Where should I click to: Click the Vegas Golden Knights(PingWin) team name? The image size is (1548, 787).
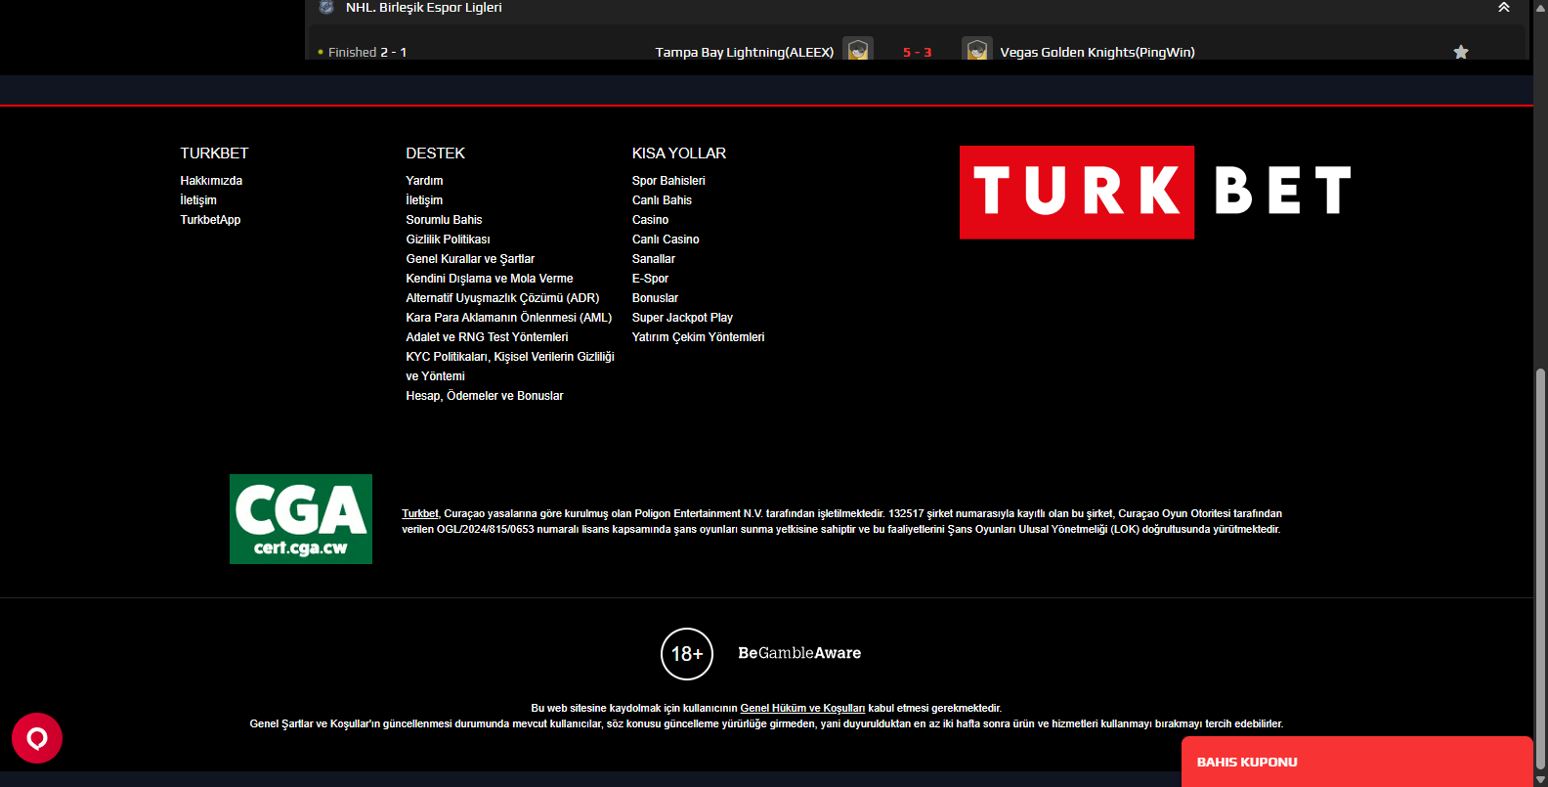click(x=1097, y=52)
